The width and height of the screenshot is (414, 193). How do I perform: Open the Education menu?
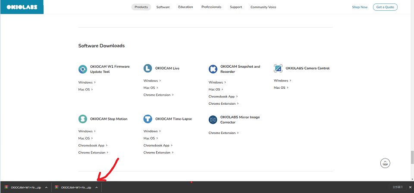(x=185, y=7)
